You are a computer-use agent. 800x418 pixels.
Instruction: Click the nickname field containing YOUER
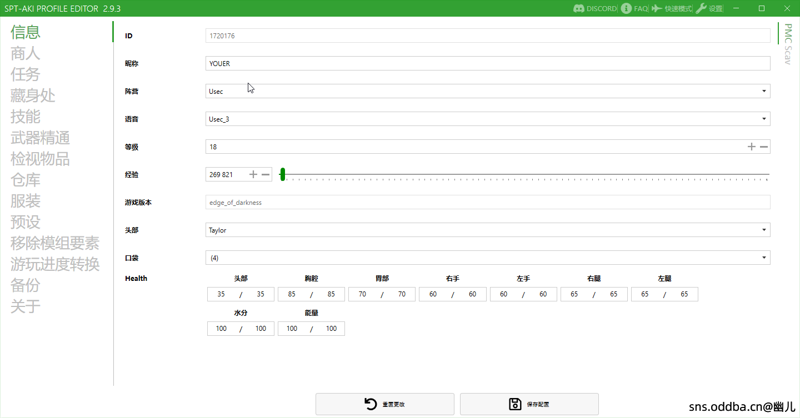click(488, 63)
